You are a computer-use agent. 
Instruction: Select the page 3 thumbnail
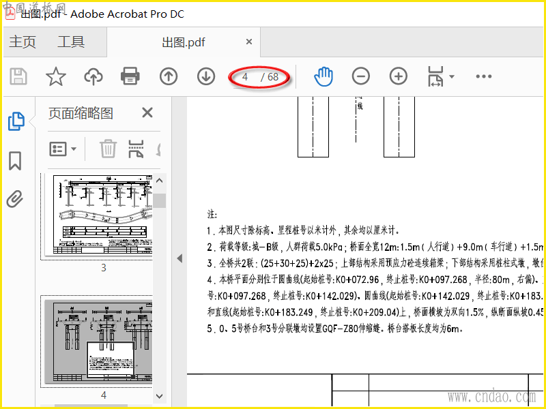click(98, 215)
